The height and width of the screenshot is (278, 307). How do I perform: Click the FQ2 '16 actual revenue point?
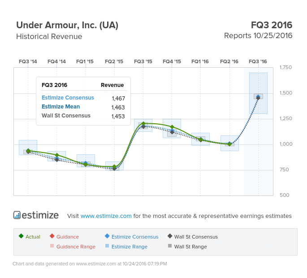point(229,144)
